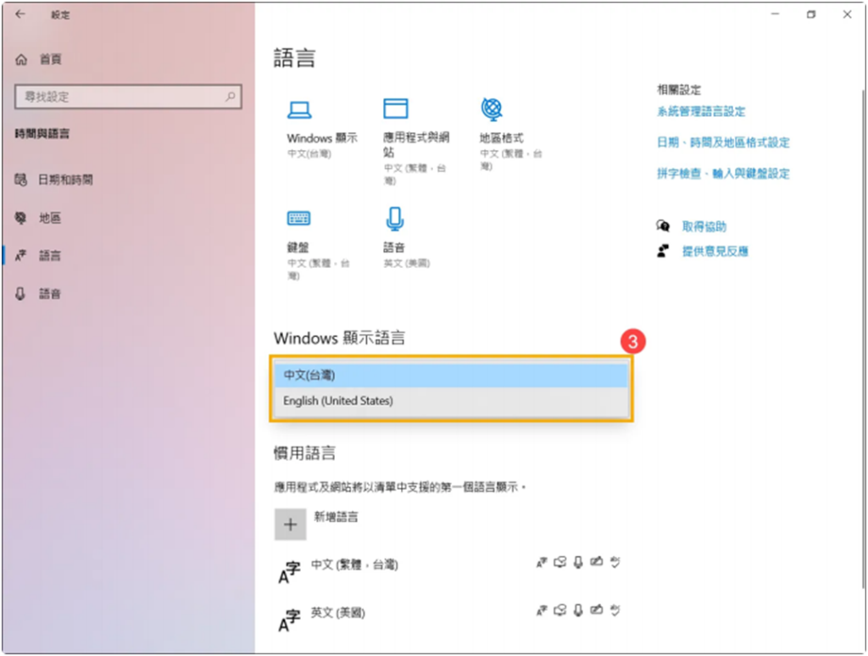Viewport: 868px width, 656px height.
Task: Choose English (United States) display language
Action: [x=451, y=401]
